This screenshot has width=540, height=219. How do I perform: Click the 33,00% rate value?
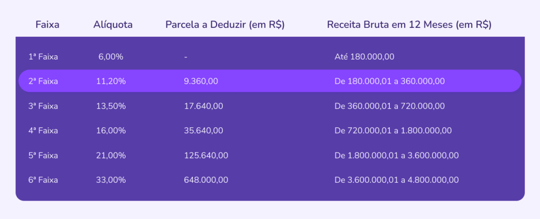pos(112,180)
